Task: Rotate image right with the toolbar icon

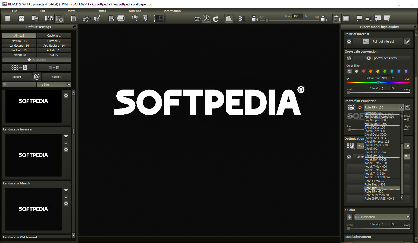Action: click(387, 18)
